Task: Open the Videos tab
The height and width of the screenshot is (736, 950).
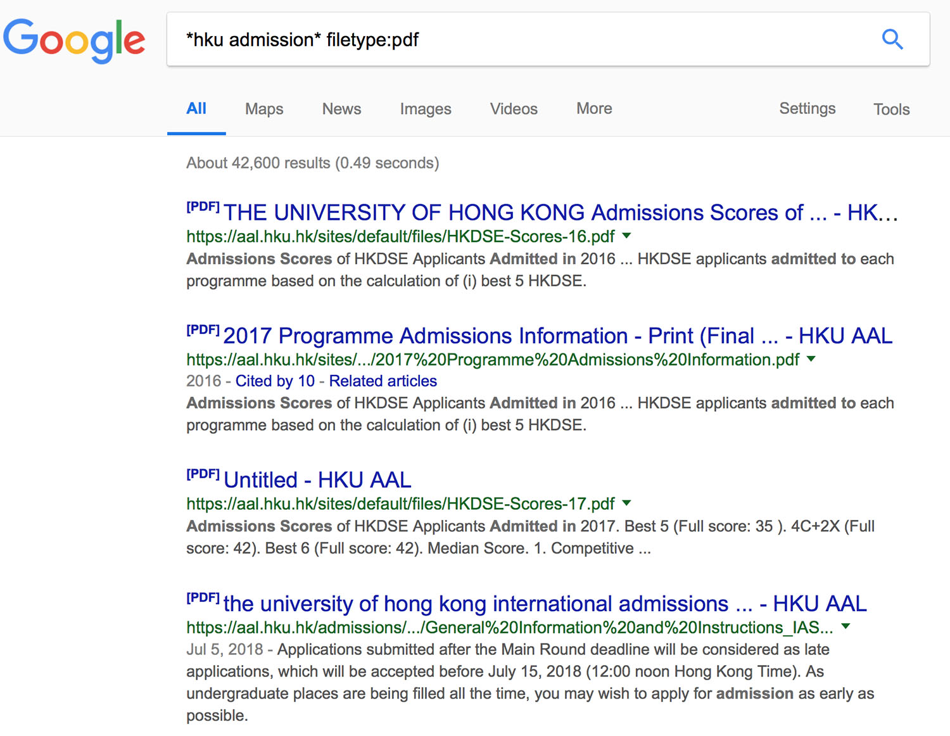Action: (x=514, y=109)
